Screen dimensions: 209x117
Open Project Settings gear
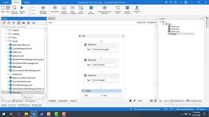pos(28,23)
